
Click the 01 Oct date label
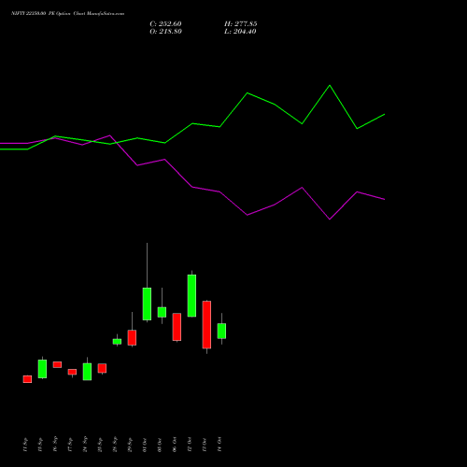pyautogui.click(x=145, y=445)
